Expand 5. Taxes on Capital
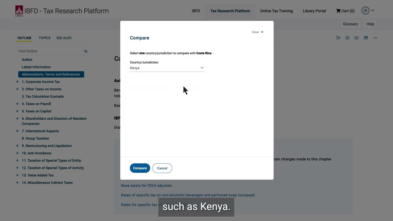This screenshot has height=221, width=393. click(x=17, y=111)
